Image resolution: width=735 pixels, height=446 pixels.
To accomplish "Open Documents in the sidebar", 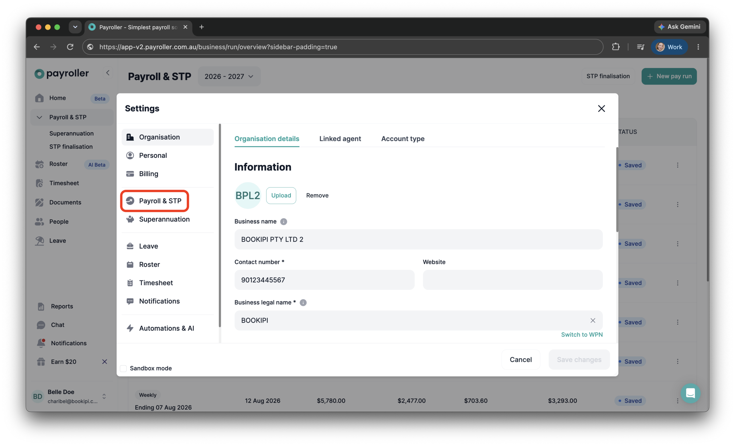I will tap(72, 202).
